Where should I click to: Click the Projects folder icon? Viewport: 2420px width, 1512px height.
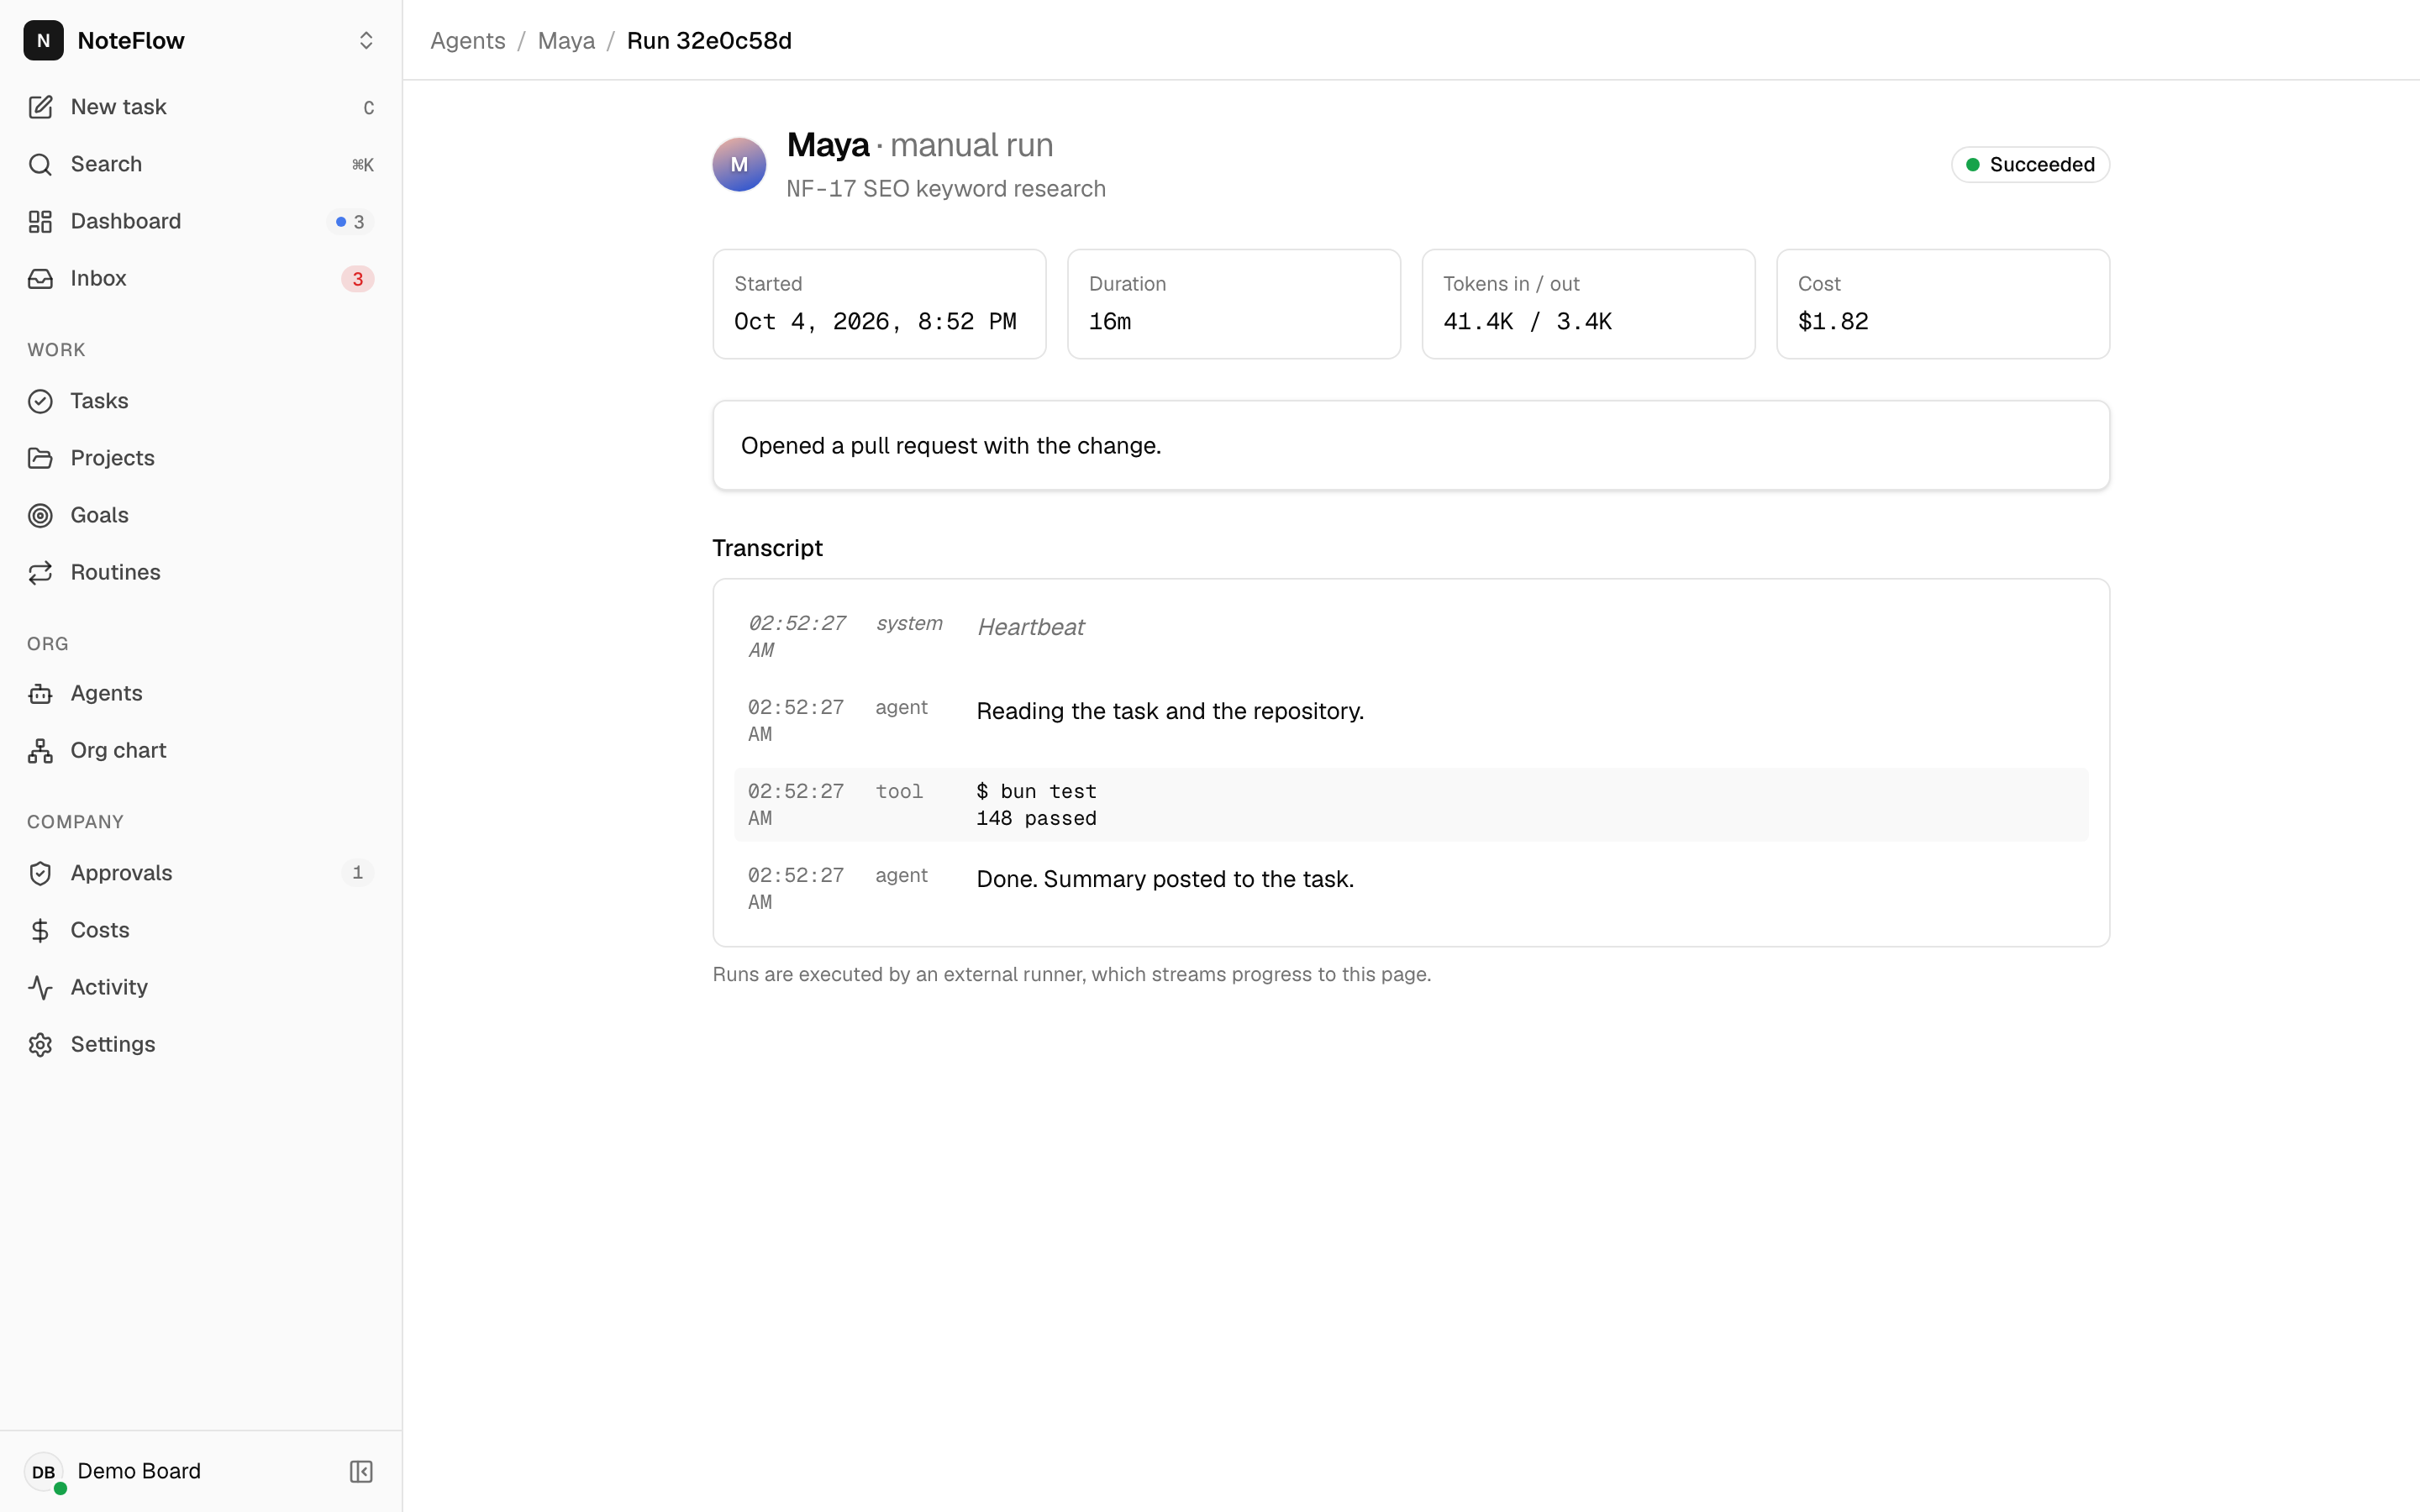(x=40, y=458)
